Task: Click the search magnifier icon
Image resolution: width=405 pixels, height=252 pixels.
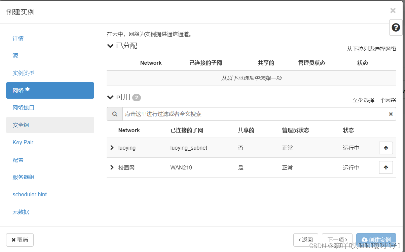Action: 114,114
